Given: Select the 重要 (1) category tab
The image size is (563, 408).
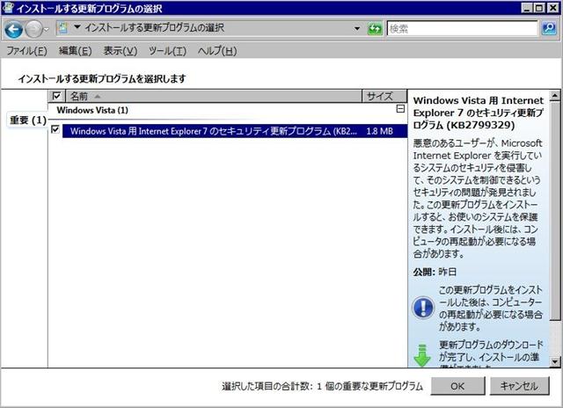Looking at the screenshot, I should coord(28,120).
